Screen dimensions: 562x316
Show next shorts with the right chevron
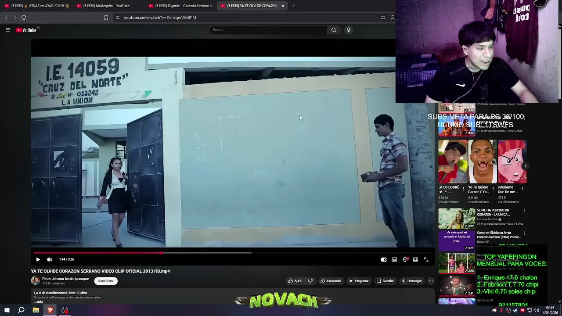(x=525, y=166)
